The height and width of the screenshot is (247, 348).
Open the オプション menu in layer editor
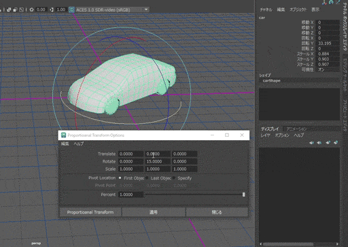(x=282, y=135)
